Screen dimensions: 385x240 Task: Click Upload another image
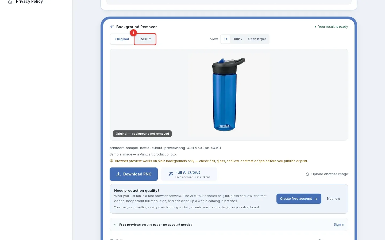coord(327,174)
